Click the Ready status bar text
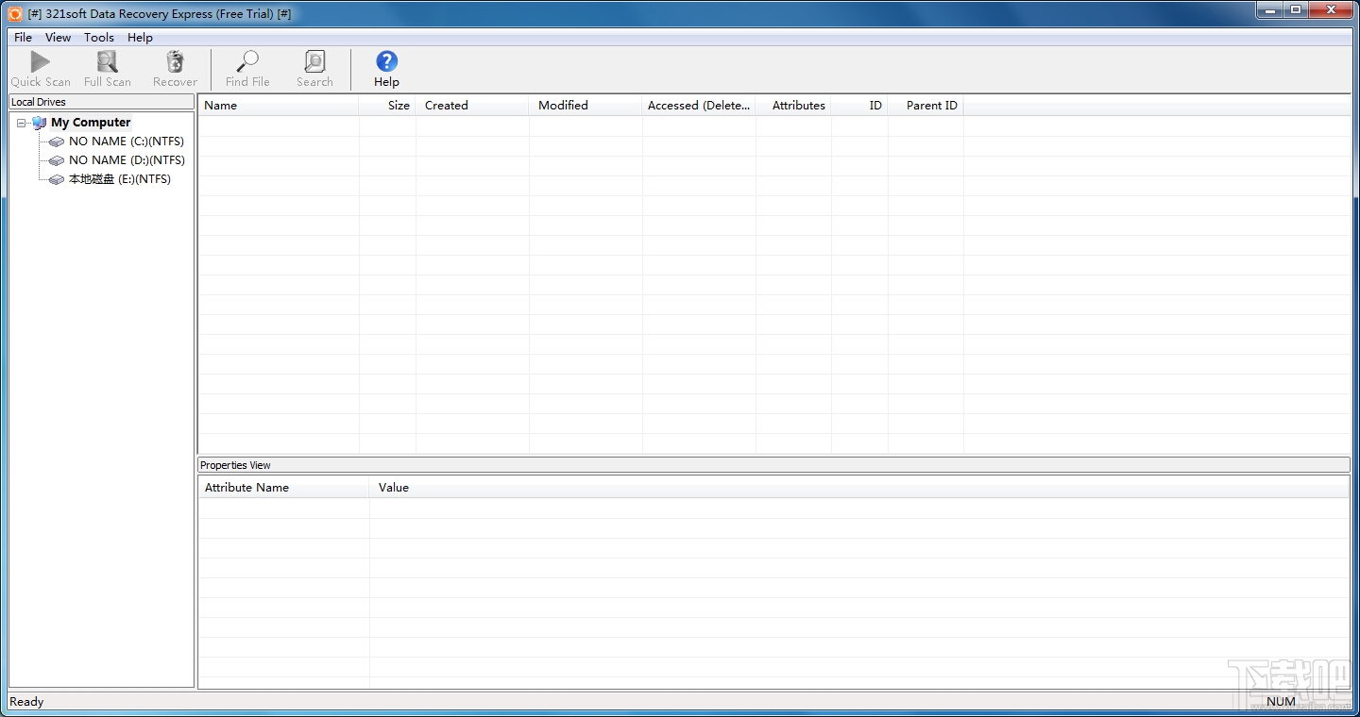The image size is (1360, 717). (x=26, y=702)
